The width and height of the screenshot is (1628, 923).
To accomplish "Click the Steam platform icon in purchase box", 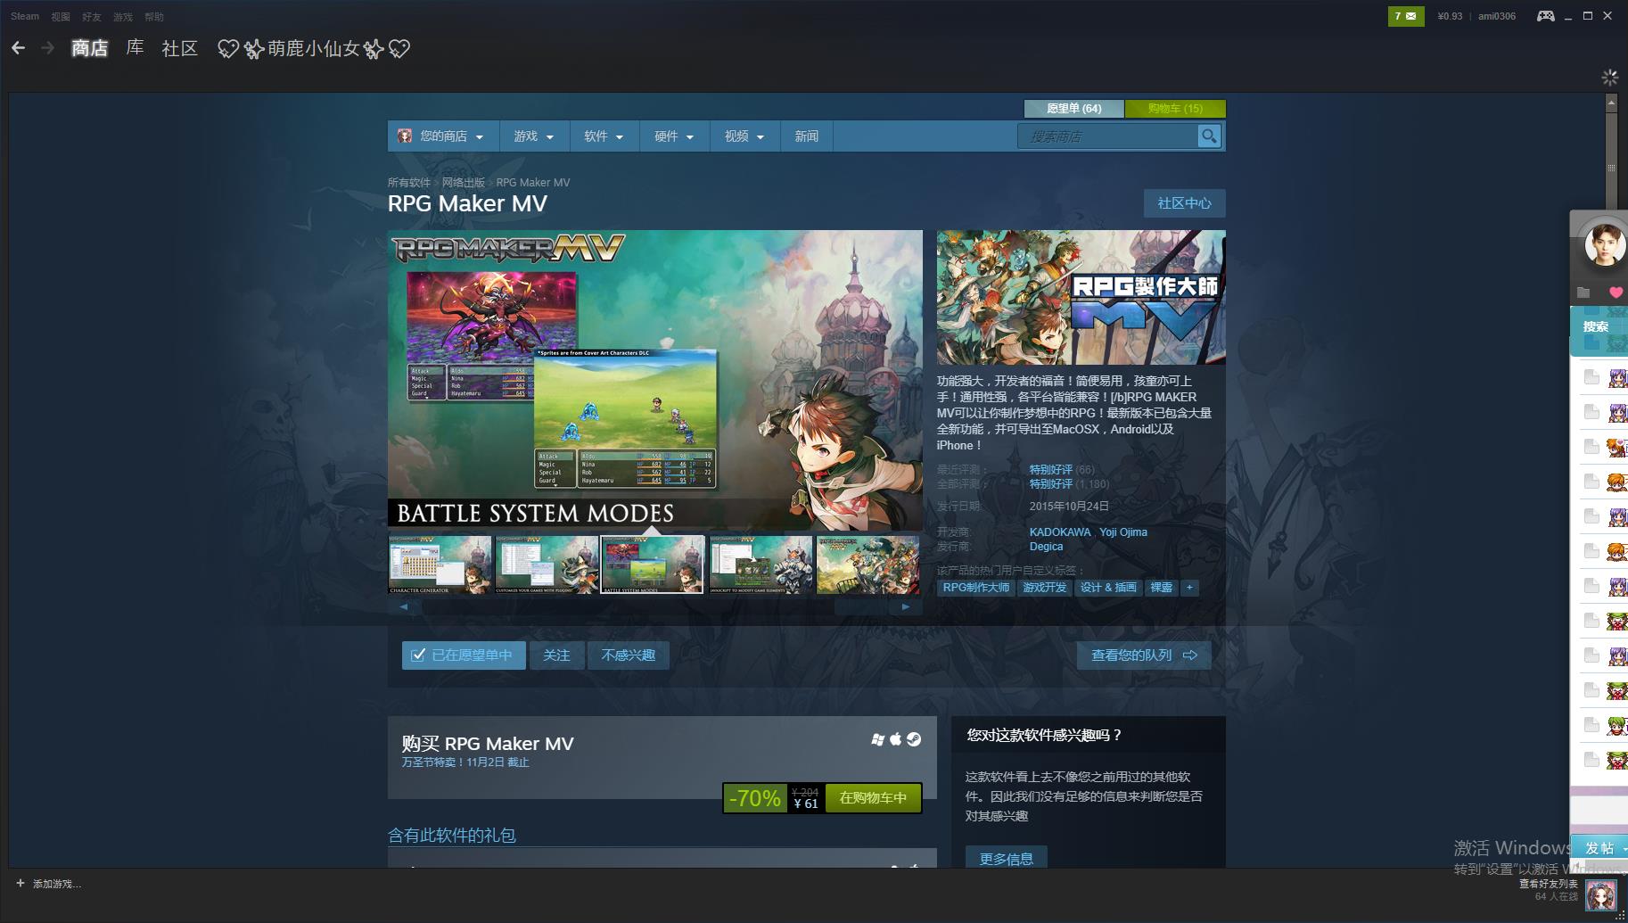I will click(914, 739).
